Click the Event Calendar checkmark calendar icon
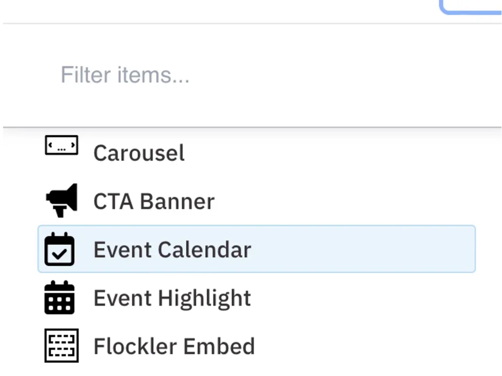 tap(60, 250)
